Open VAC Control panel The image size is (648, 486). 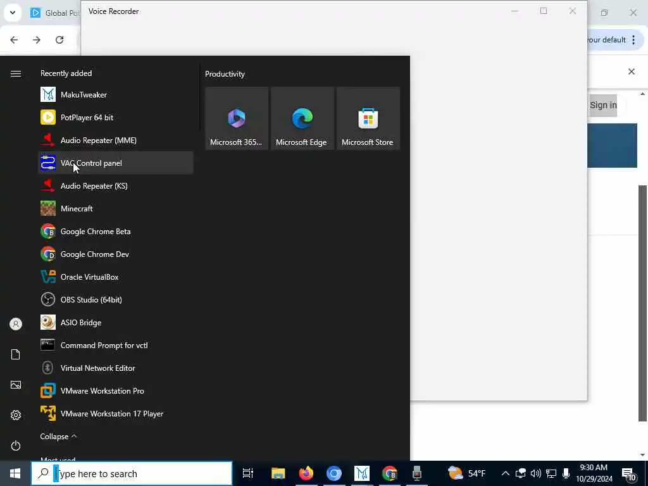[x=116, y=163]
